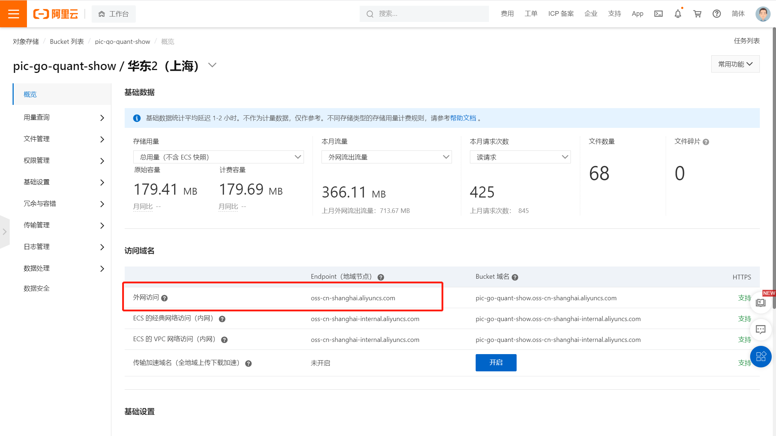Open the 外网流出流量 traffic dropdown
Viewport: 776px width, 436px height.
tap(387, 157)
